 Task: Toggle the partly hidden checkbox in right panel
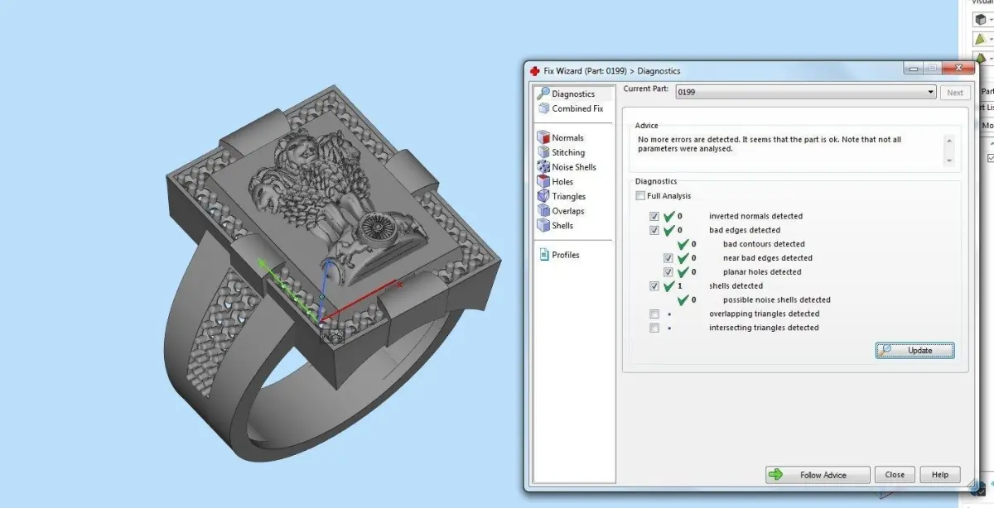click(991, 157)
